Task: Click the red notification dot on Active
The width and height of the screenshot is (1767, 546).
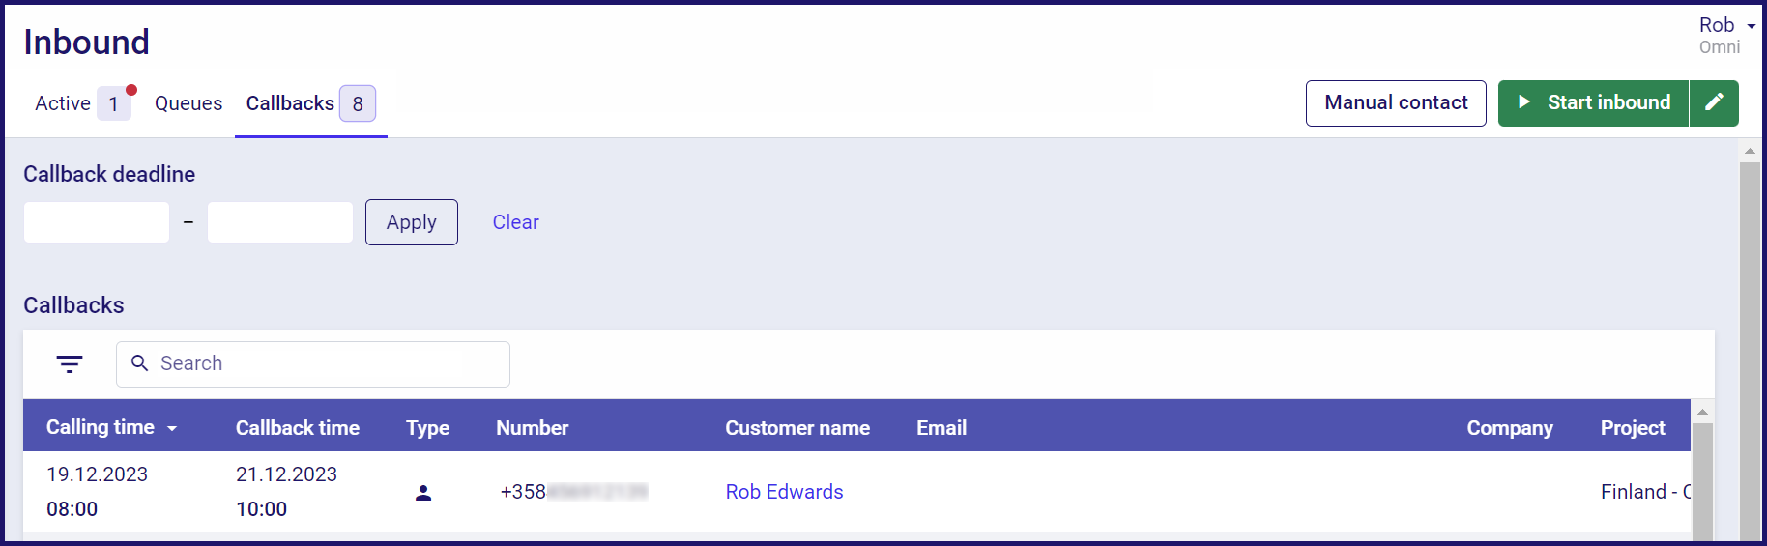Action: click(131, 90)
